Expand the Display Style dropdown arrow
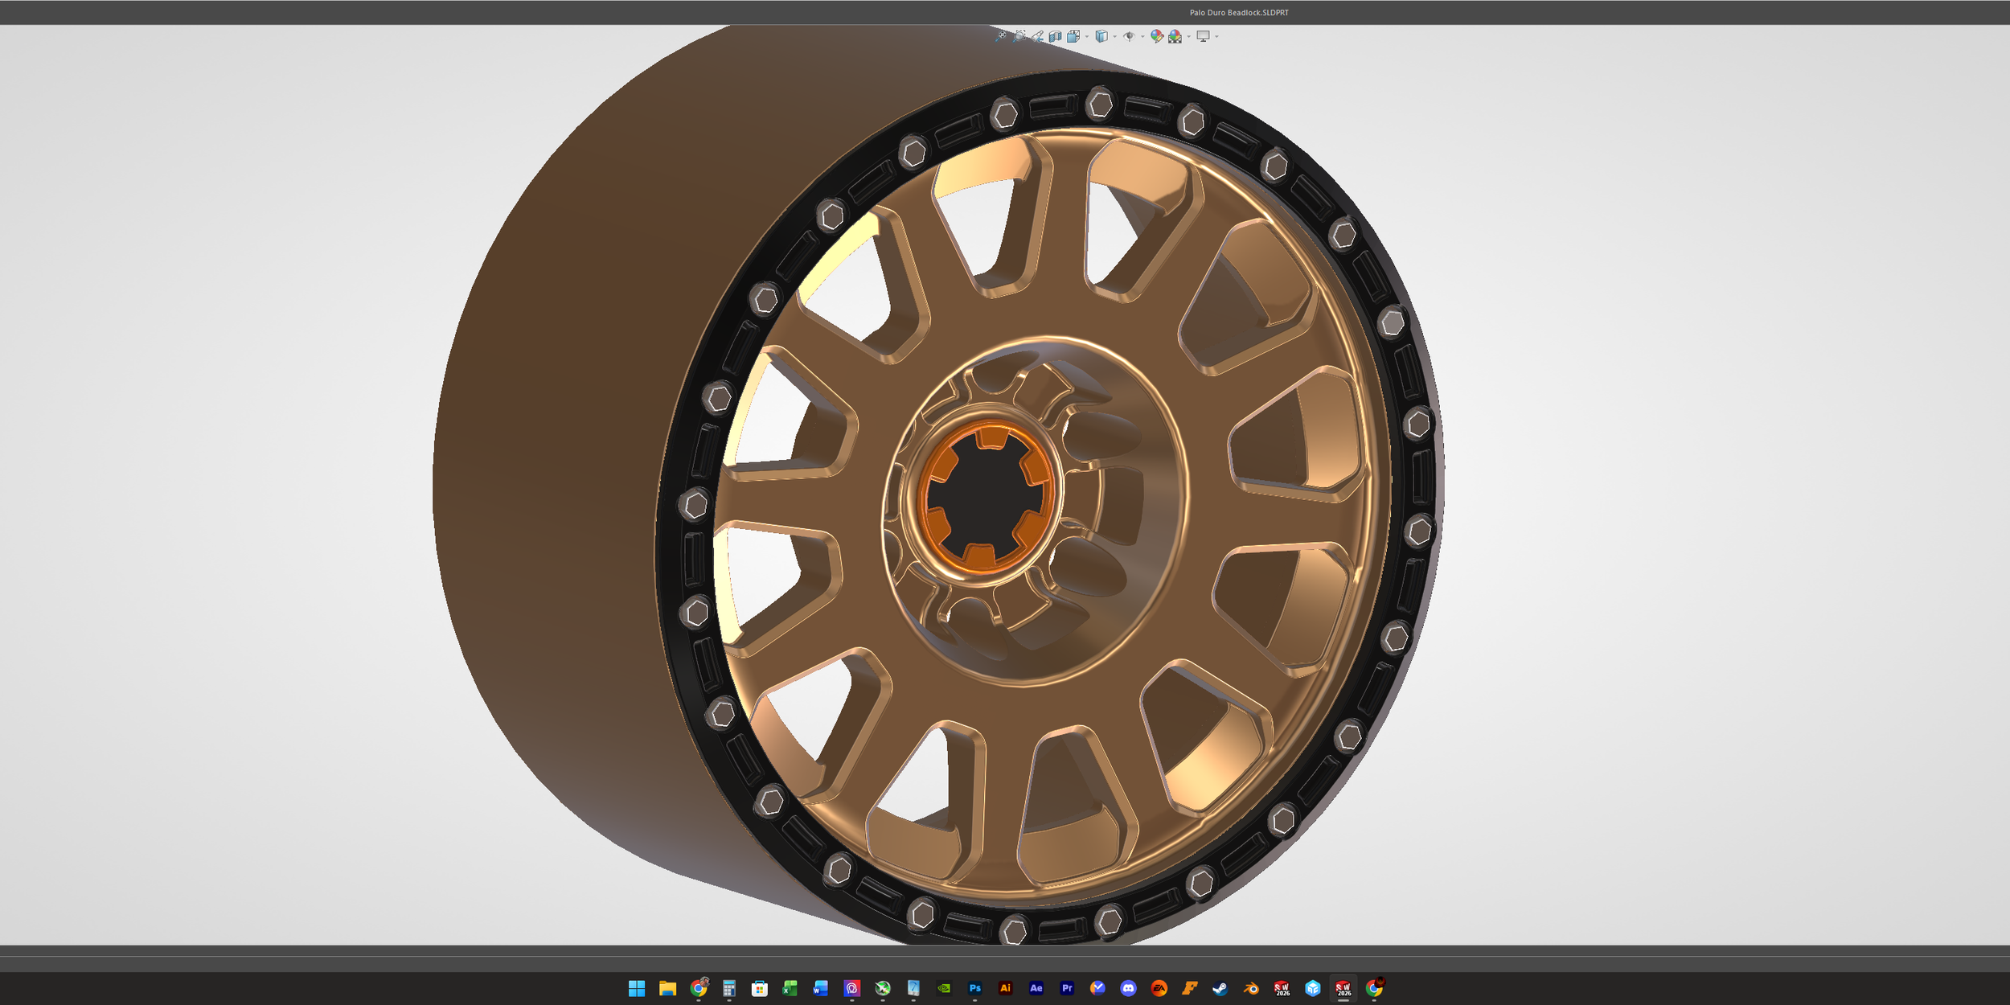 [1115, 36]
